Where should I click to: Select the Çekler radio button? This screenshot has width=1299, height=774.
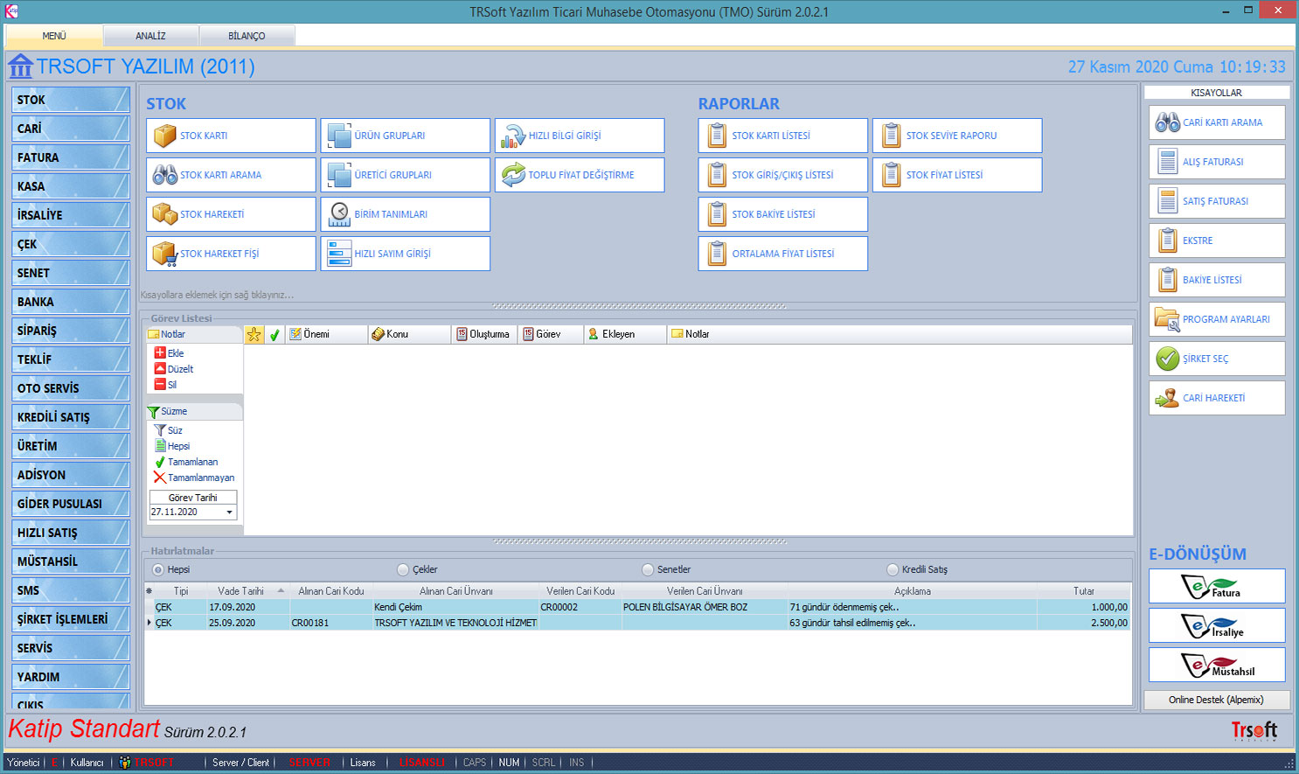point(403,570)
